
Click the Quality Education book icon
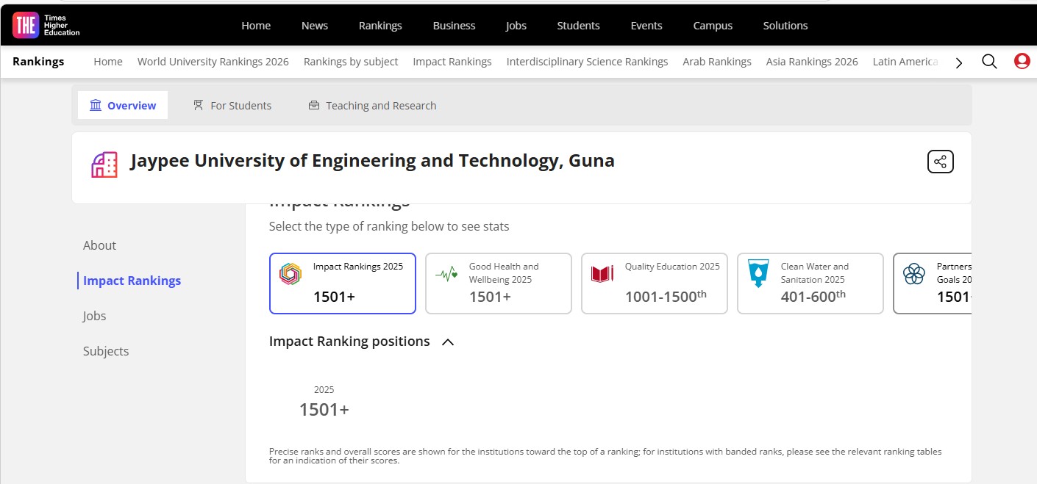(x=602, y=275)
